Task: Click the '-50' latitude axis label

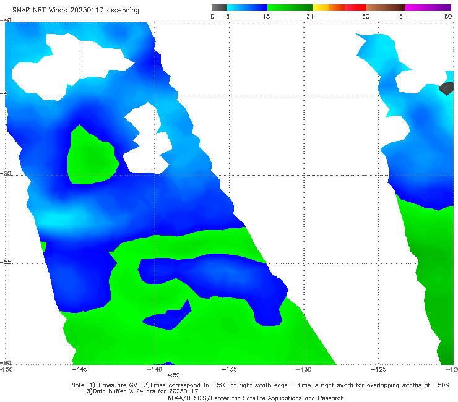Action: 6,173
